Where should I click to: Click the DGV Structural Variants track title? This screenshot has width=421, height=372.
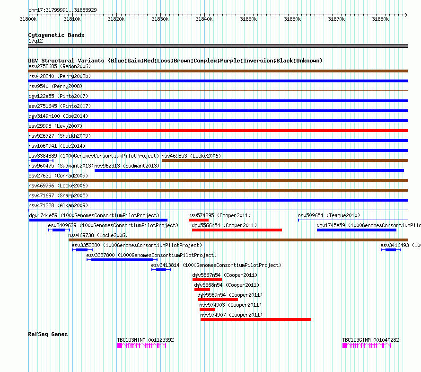pyautogui.click(x=175, y=61)
